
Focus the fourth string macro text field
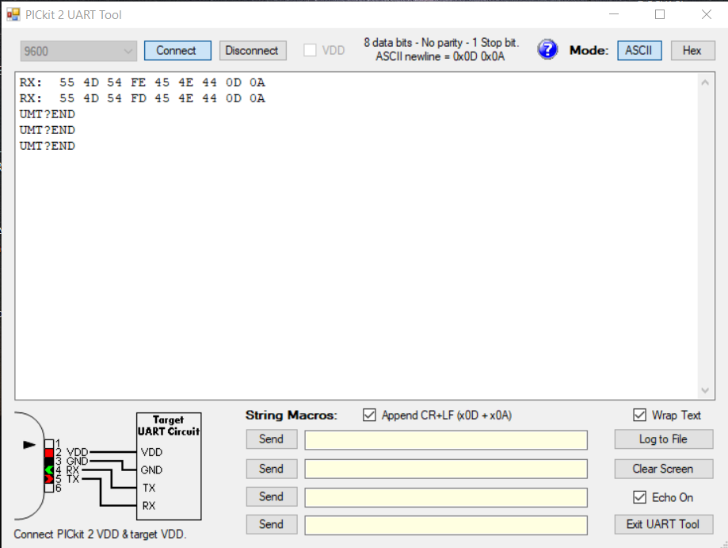click(446, 525)
